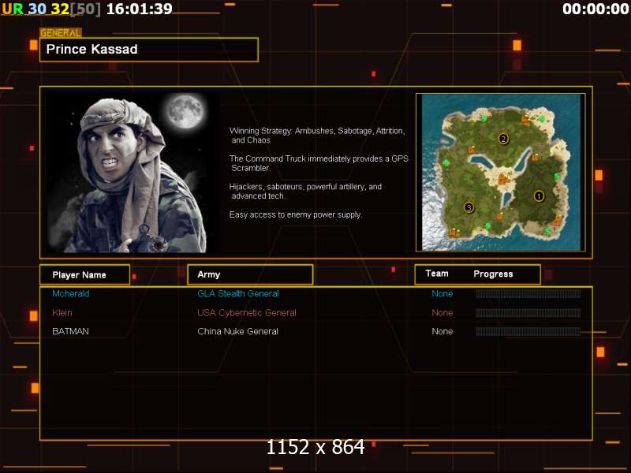Click start position 2 marker on map
Screen dimensions: 631x473
pyautogui.click(x=503, y=140)
